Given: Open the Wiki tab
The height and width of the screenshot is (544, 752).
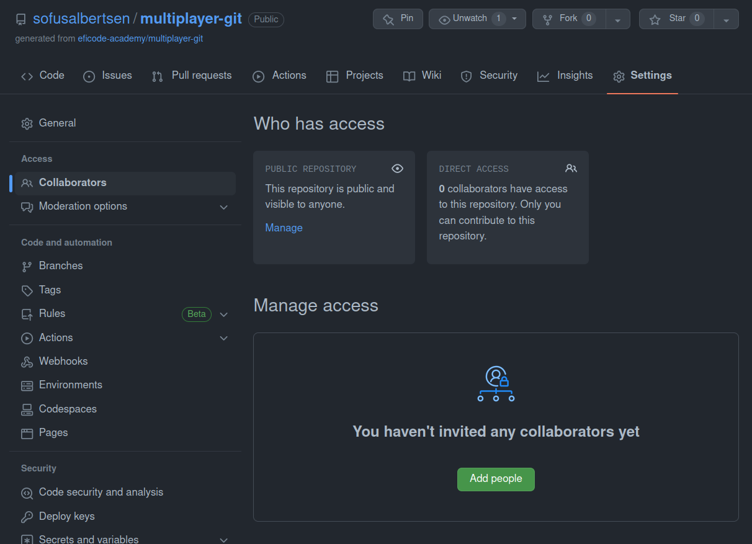Looking at the screenshot, I should tap(422, 76).
